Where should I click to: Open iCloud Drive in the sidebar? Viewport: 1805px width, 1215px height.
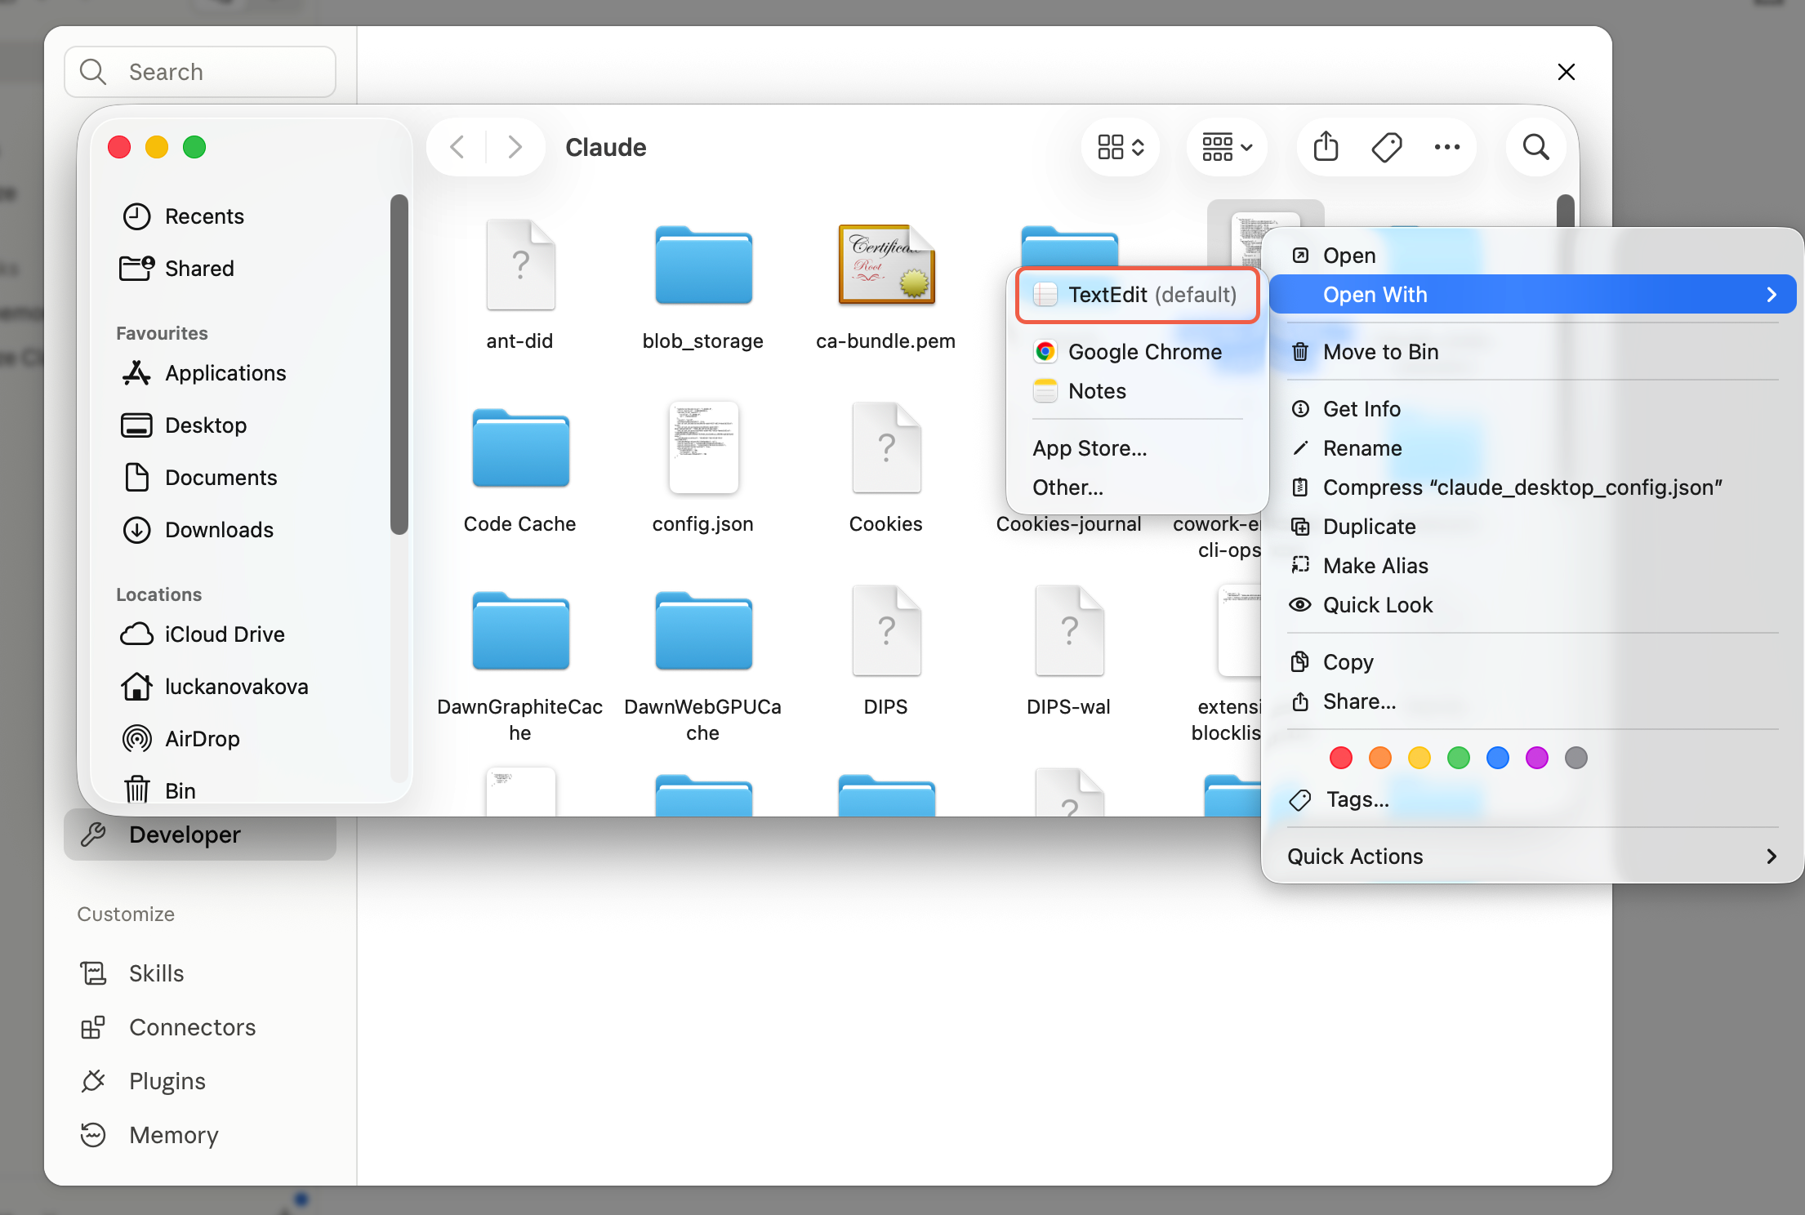click(203, 634)
